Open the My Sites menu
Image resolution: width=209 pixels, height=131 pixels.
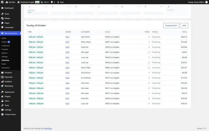[10, 2]
